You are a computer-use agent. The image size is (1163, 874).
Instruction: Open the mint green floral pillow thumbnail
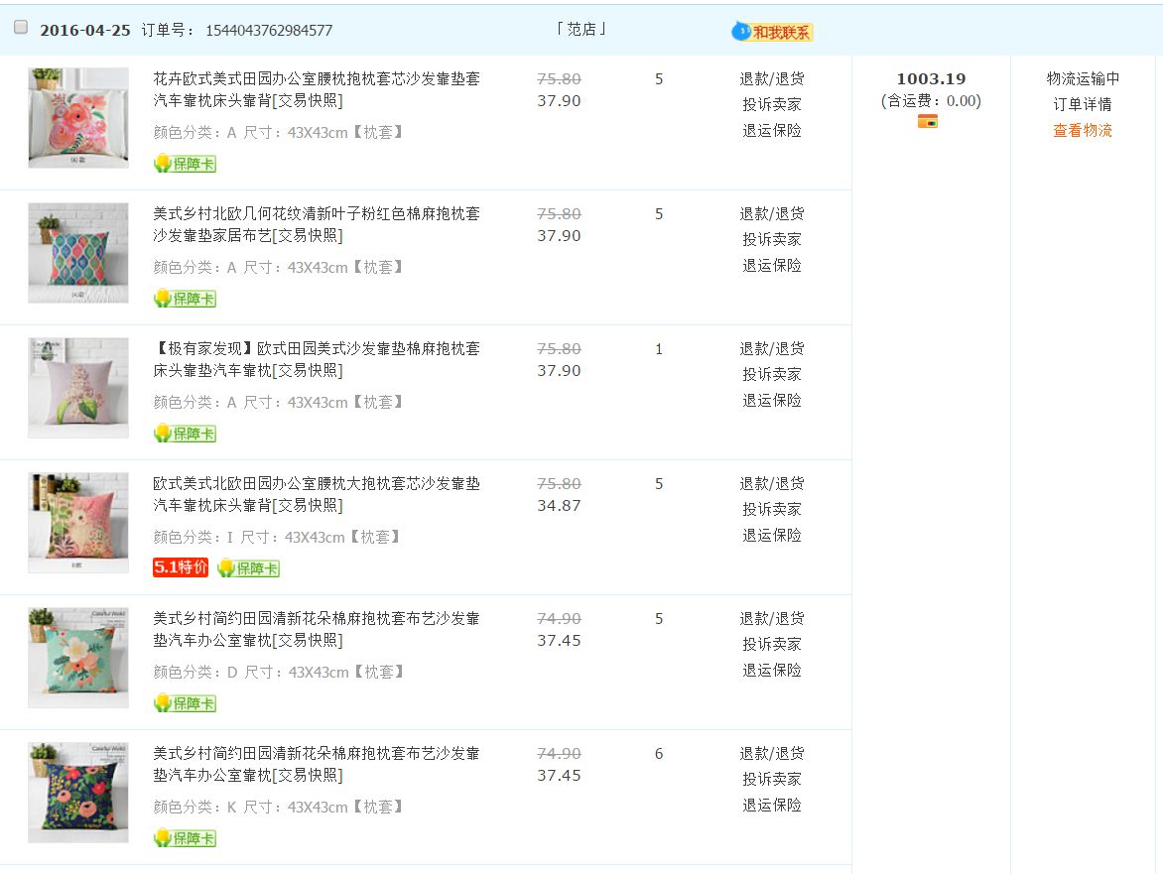tap(78, 658)
